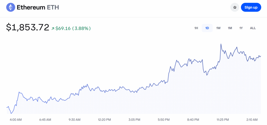Switch chart to 1H range

point(196,28)
